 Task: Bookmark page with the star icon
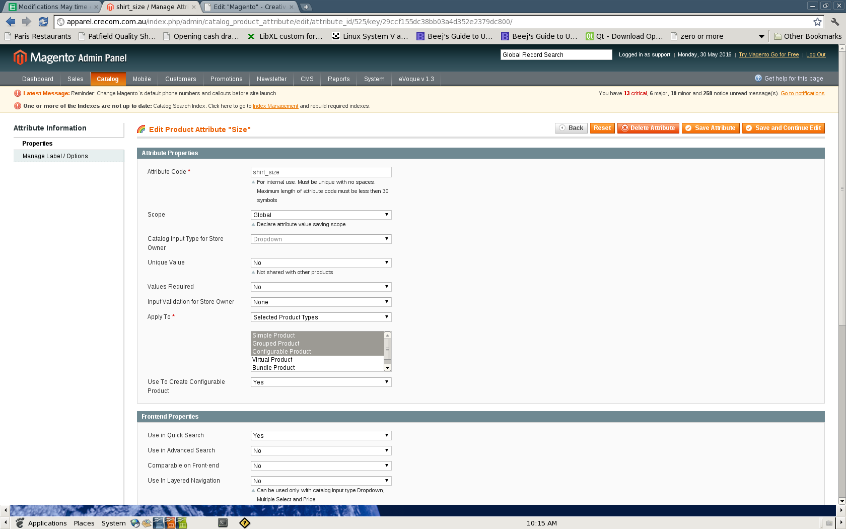point(817,22)
